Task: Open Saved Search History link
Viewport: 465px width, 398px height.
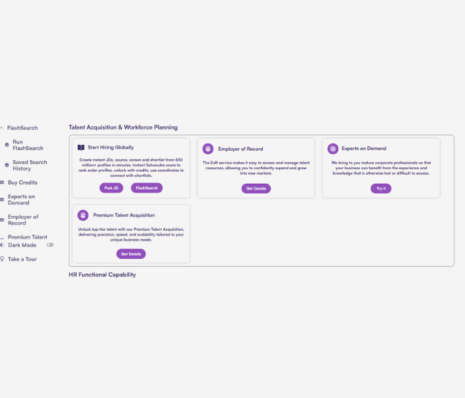Action: pos(30,165)
